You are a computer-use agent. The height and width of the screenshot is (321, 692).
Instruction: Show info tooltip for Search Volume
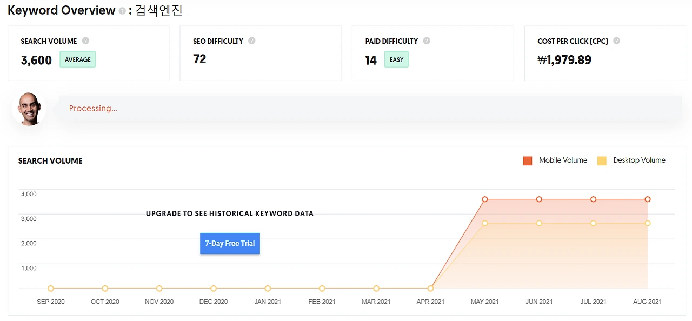(85, 41)
